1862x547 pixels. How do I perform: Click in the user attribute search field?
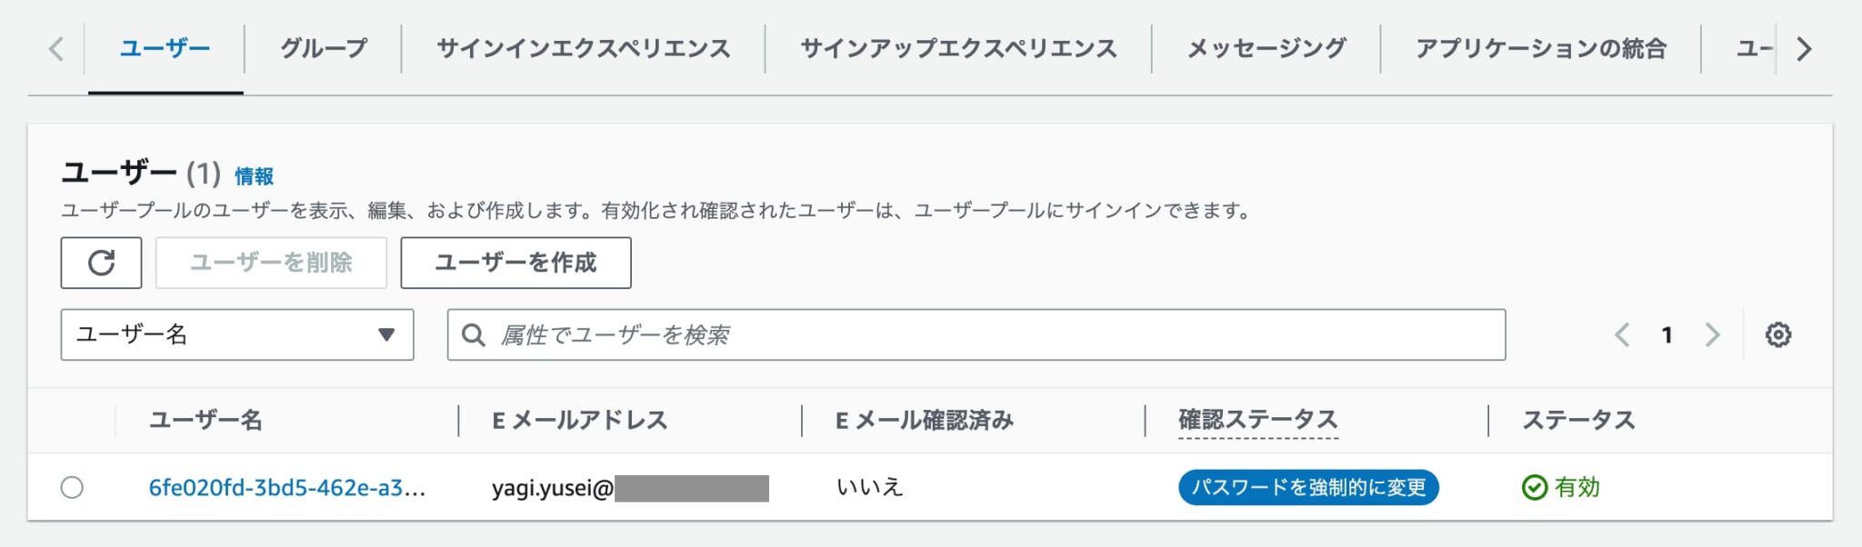pos(991,335)
